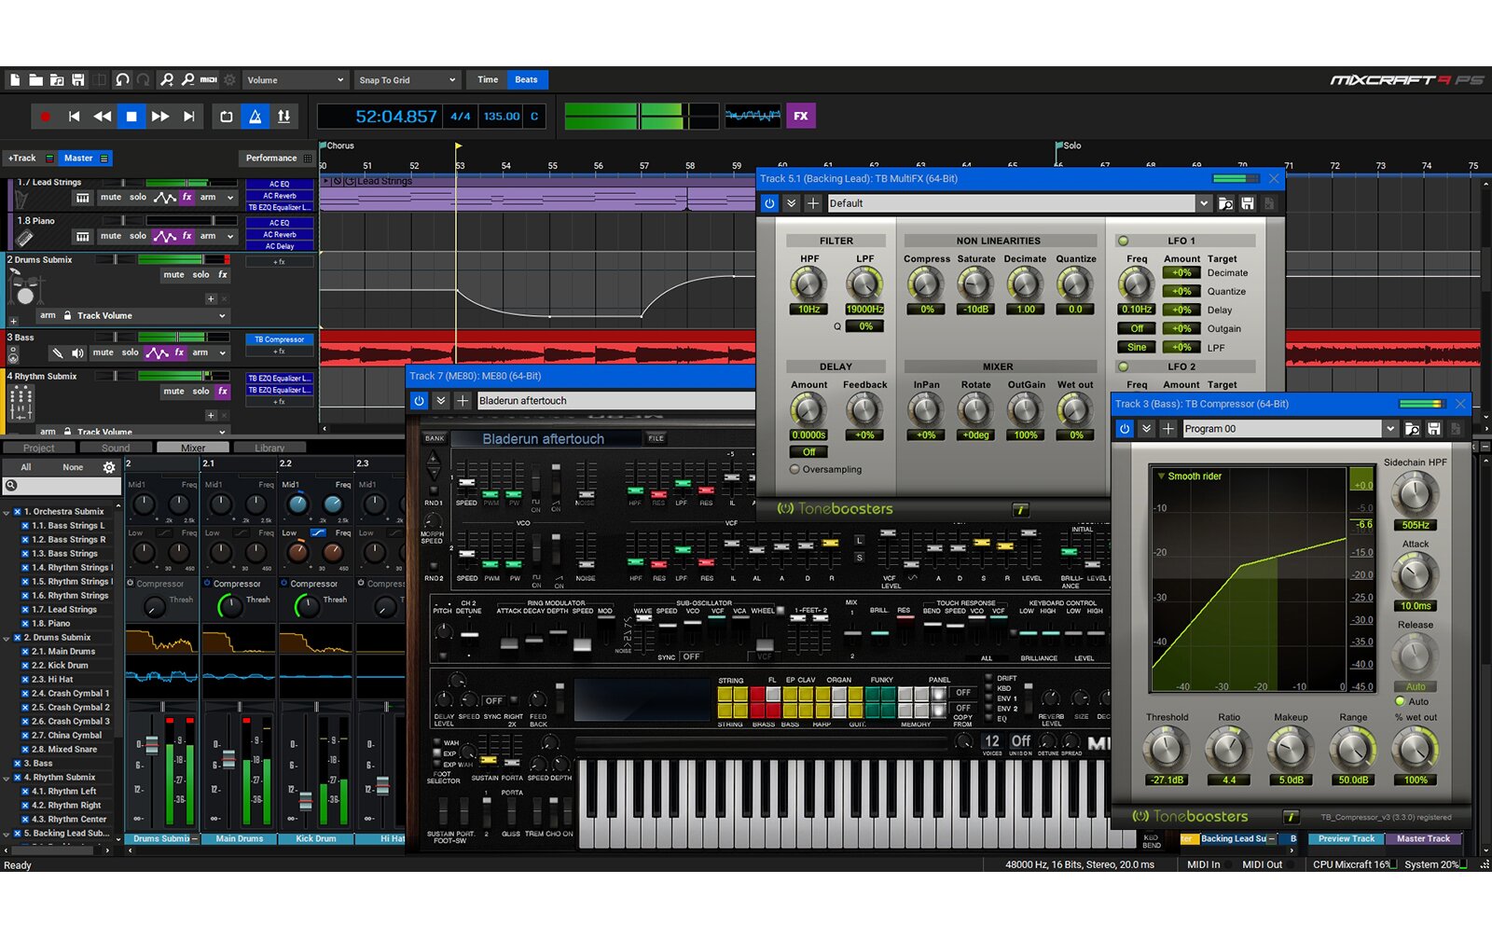This screenshot has height=939, width=1492.
Task: Open the TB Compressor effect on Bass
Action: click(x=279, y=339)
